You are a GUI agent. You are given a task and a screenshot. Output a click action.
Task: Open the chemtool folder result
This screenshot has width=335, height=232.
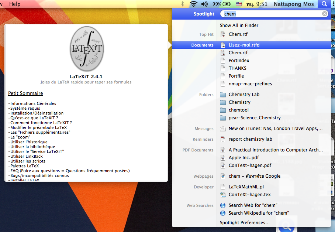[238, 110]
